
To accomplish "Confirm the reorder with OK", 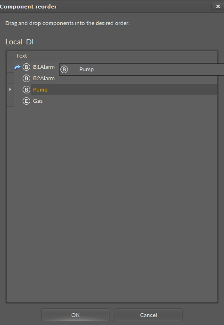I will point(75,315).
